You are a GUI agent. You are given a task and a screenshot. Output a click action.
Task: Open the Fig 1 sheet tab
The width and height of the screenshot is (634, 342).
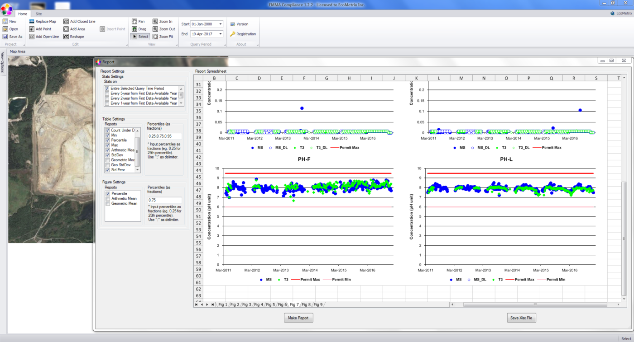click(223, 305)
